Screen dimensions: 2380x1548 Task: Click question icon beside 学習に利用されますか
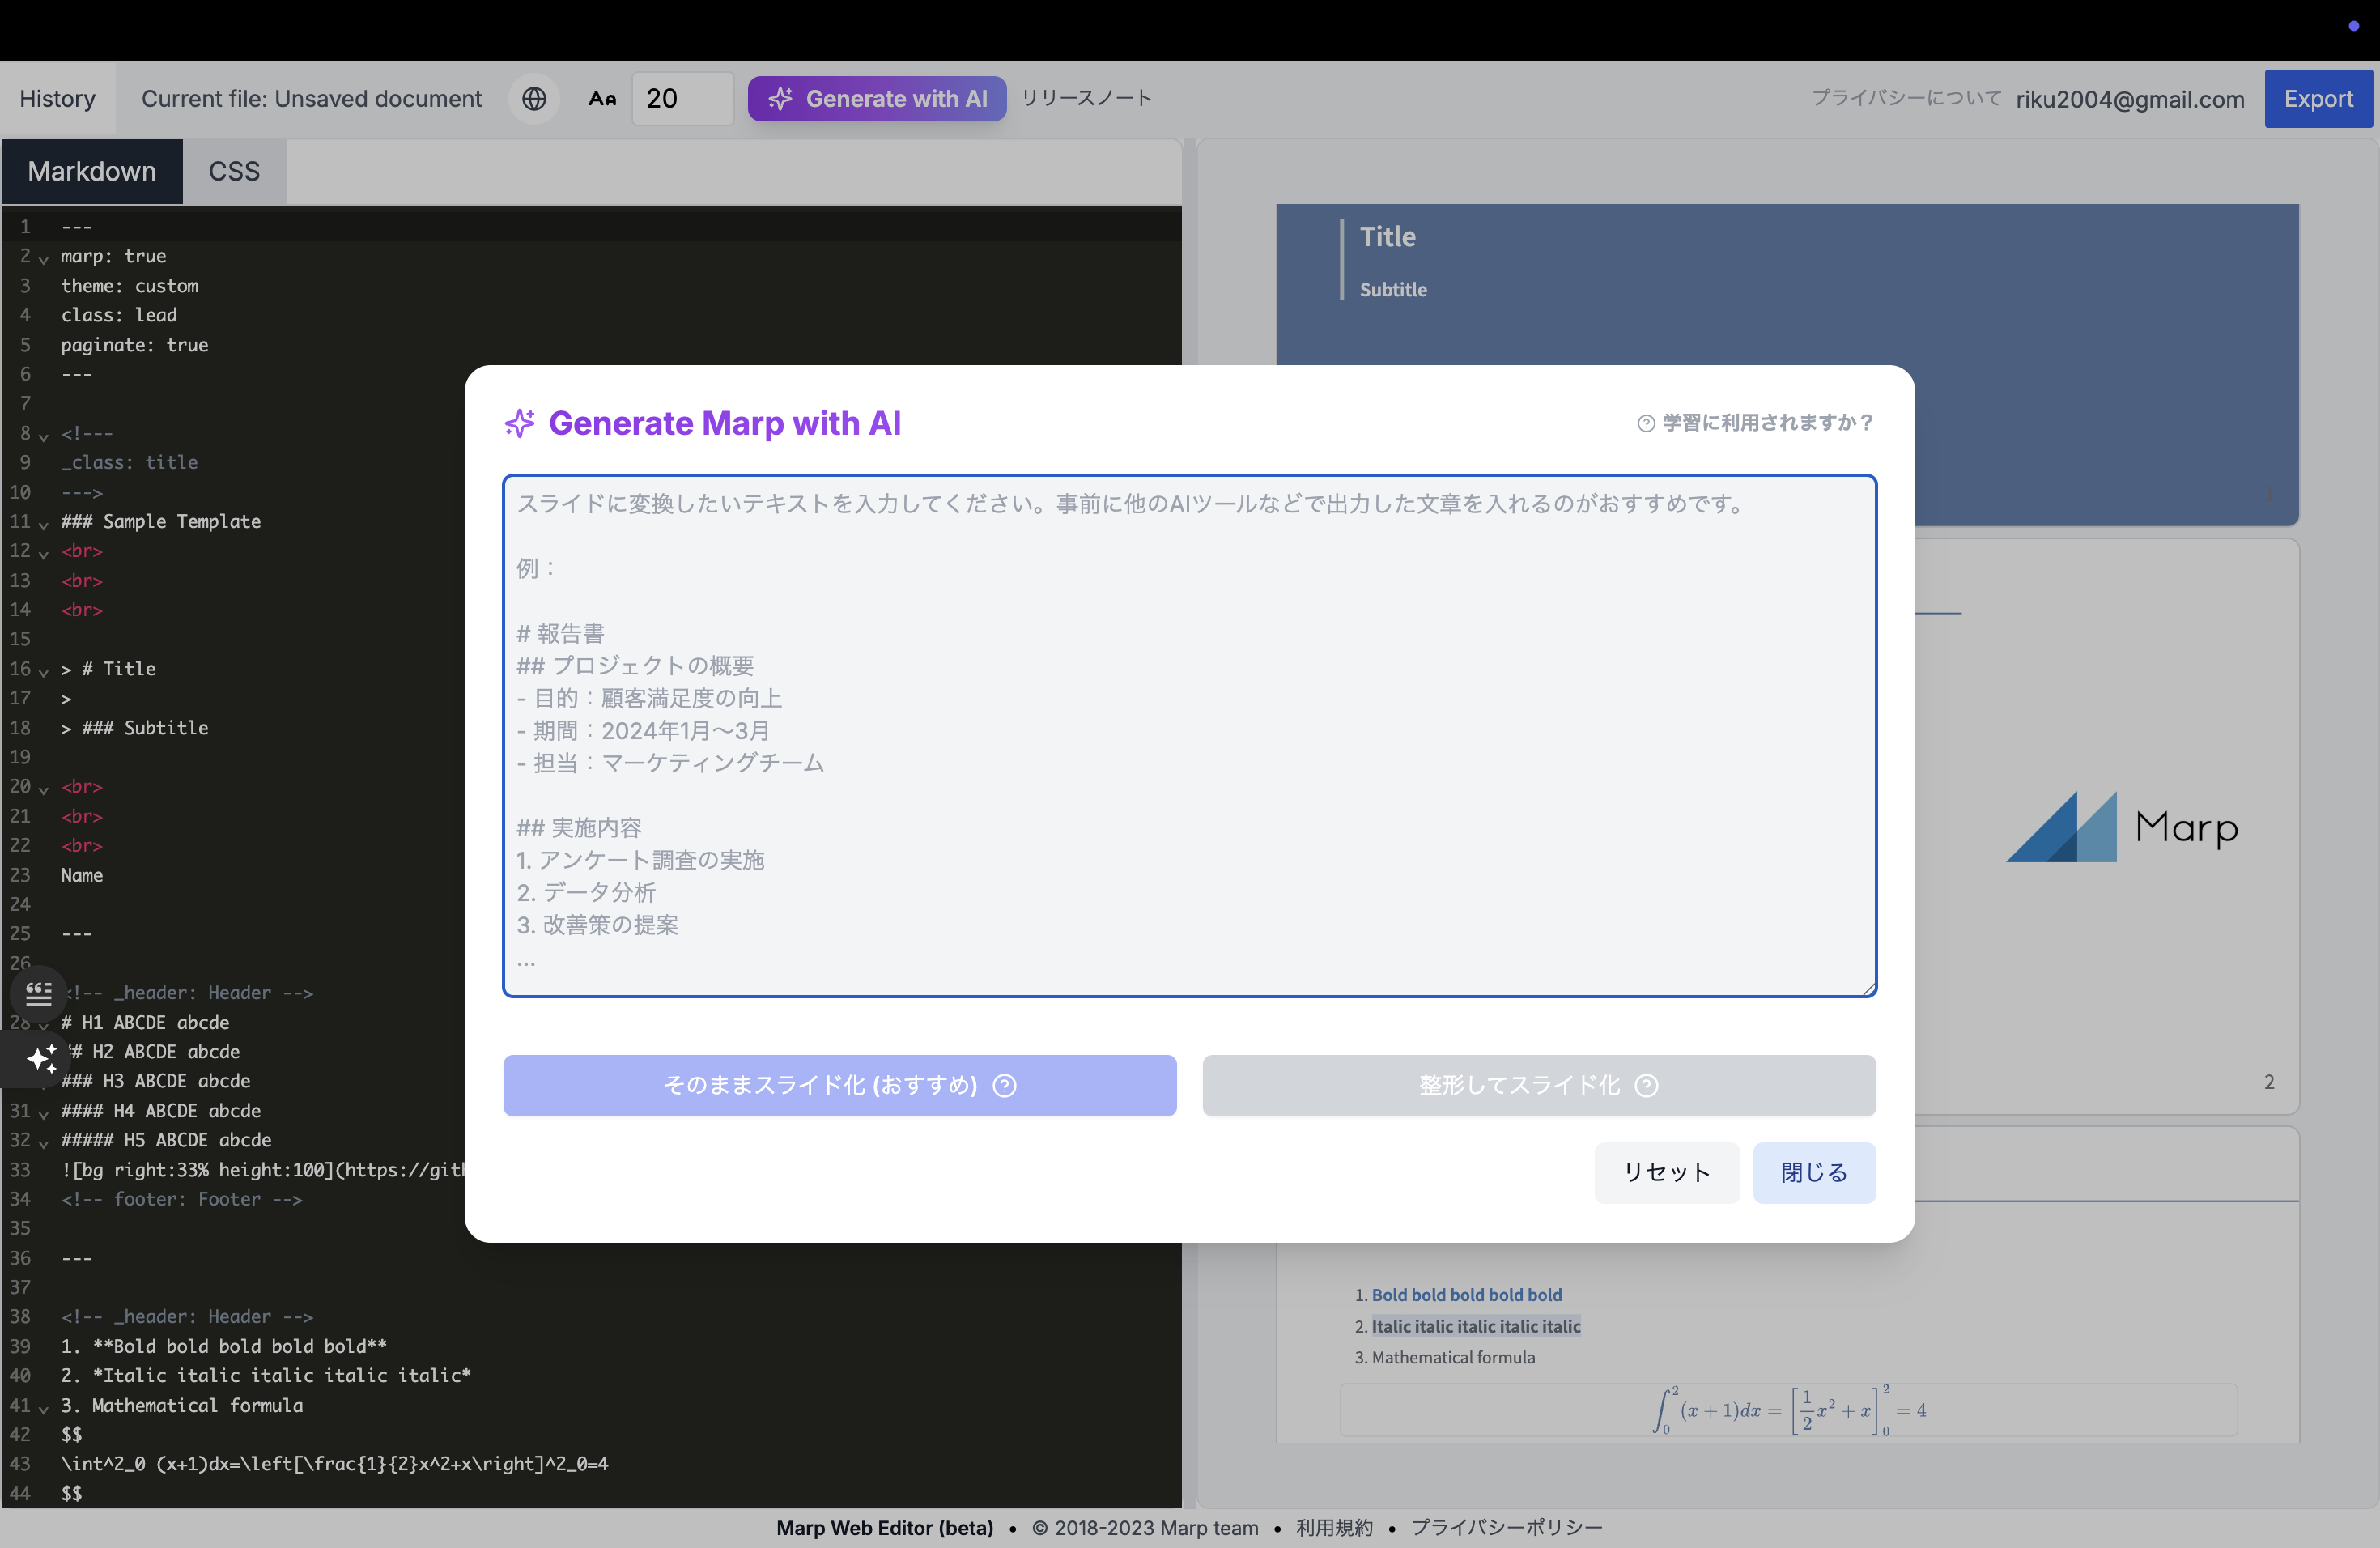click(1645, 423)
